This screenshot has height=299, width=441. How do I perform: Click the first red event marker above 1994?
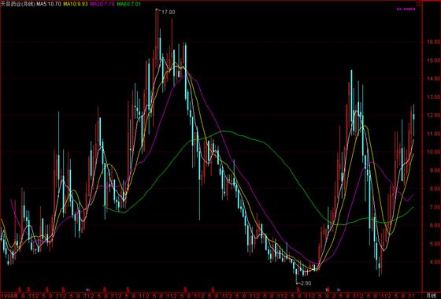pyautogui.click(x=20, y=290)
